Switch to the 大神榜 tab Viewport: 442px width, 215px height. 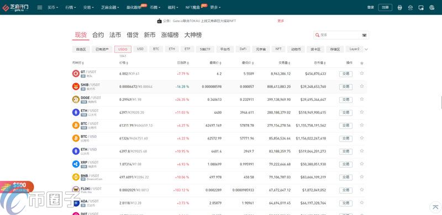[x=193, y=35]
